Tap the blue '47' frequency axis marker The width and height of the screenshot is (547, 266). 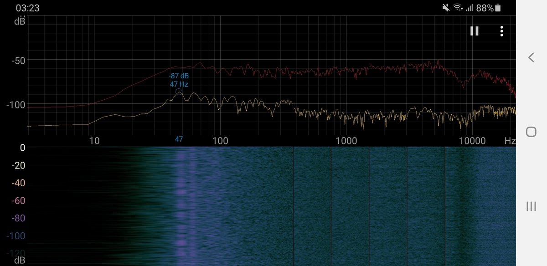(179, 139)
